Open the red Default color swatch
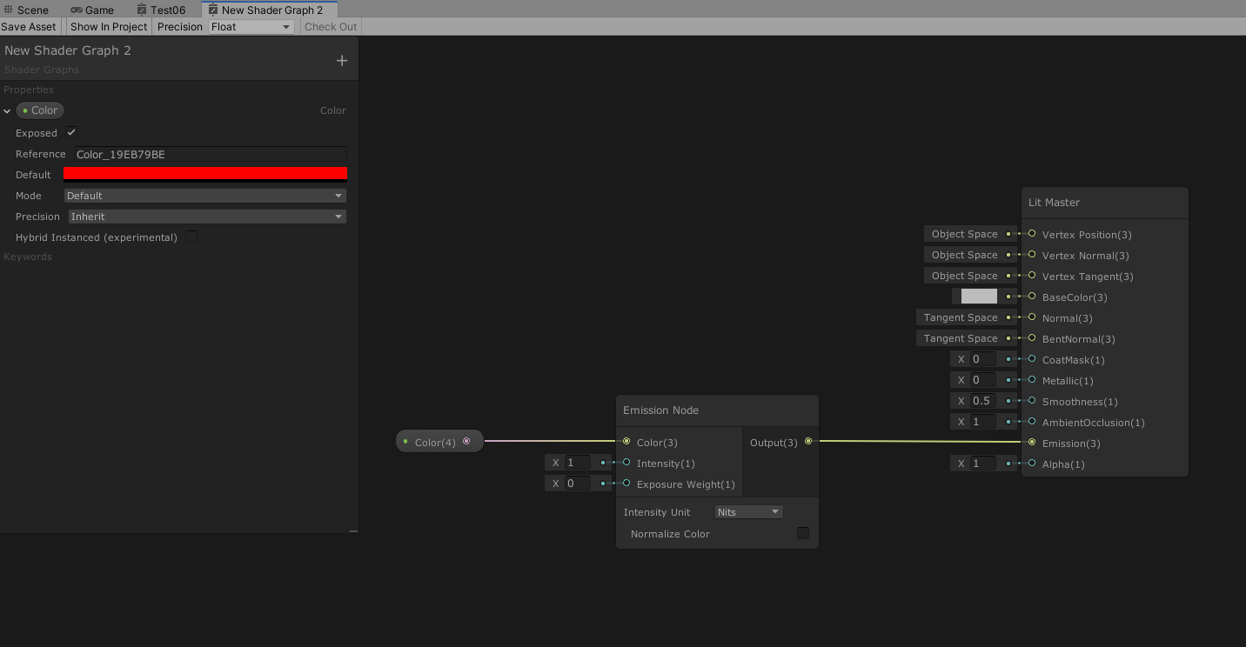The width and height of the screenshot is (1246, 647). [x=204, y=173]
